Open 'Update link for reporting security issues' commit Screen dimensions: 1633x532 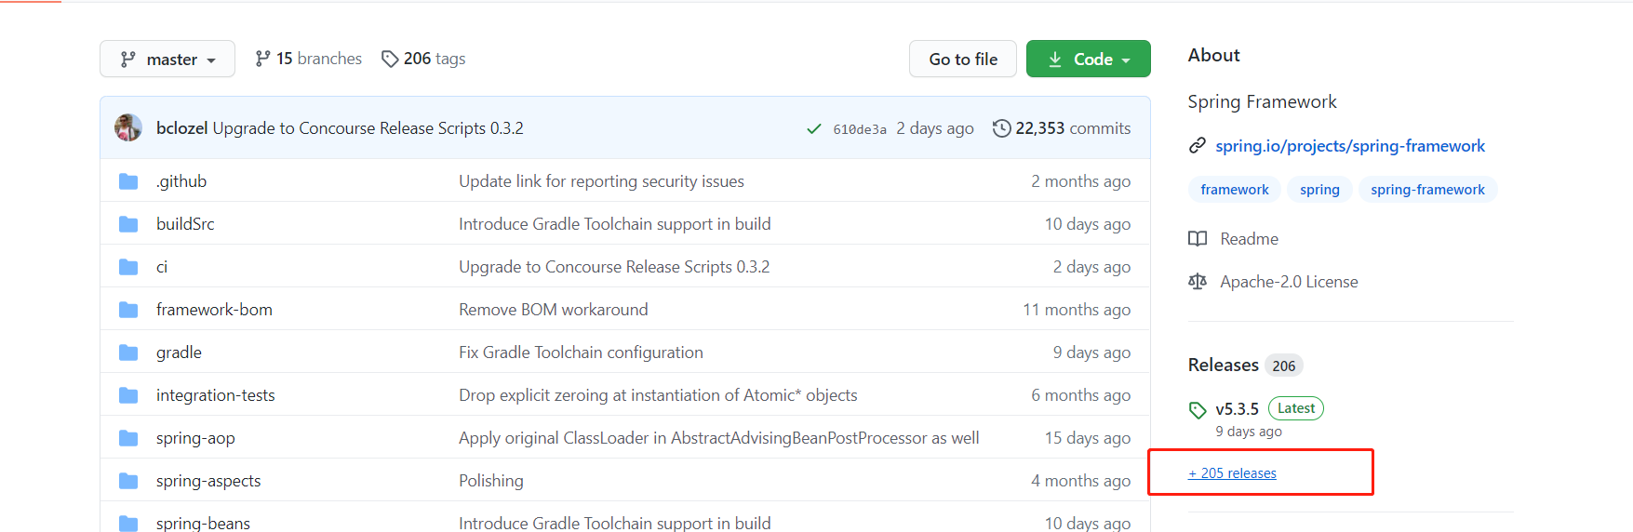click(x=601, y=181)
